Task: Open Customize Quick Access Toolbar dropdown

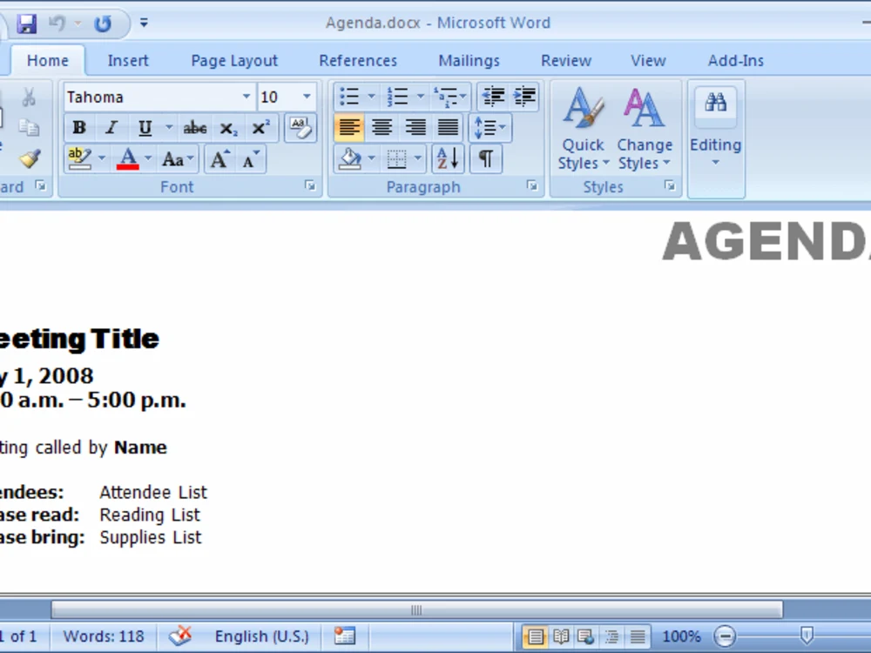Action: (x=144, y=23)
